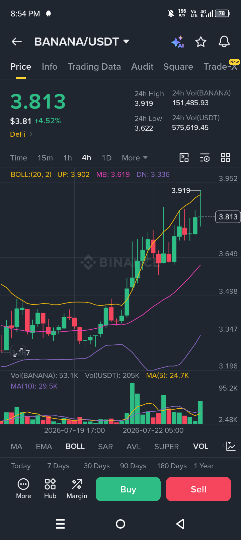Select the 1 Year performance range
The width and height of the screenshot is (241, 540).
[204, 466]
